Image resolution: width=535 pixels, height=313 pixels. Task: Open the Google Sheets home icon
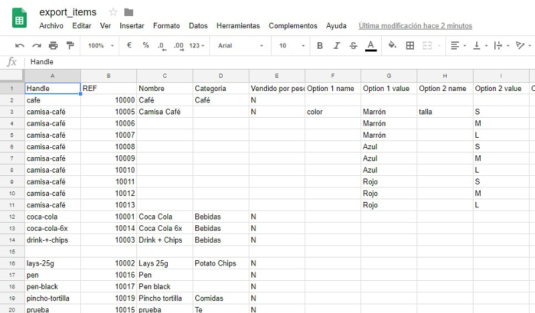point(19,18)
